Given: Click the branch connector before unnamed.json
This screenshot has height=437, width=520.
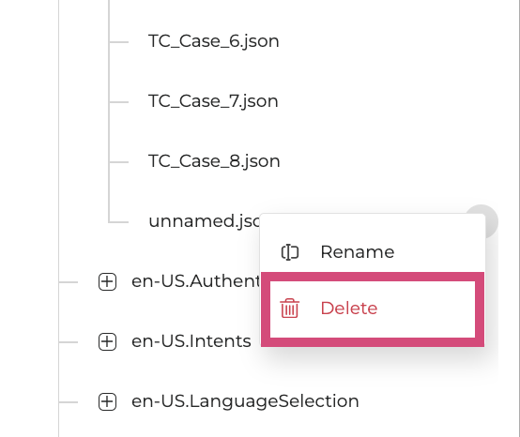Looking at the screenshot, I should (x=118, y=222).
